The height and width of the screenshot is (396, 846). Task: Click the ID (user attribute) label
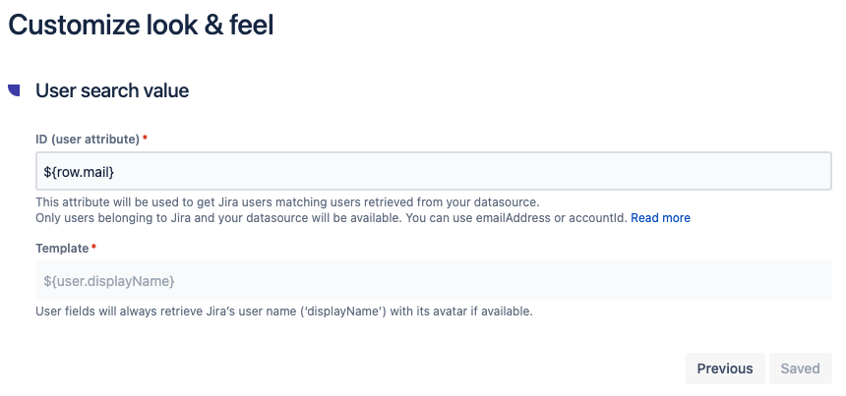click(88, 140)
